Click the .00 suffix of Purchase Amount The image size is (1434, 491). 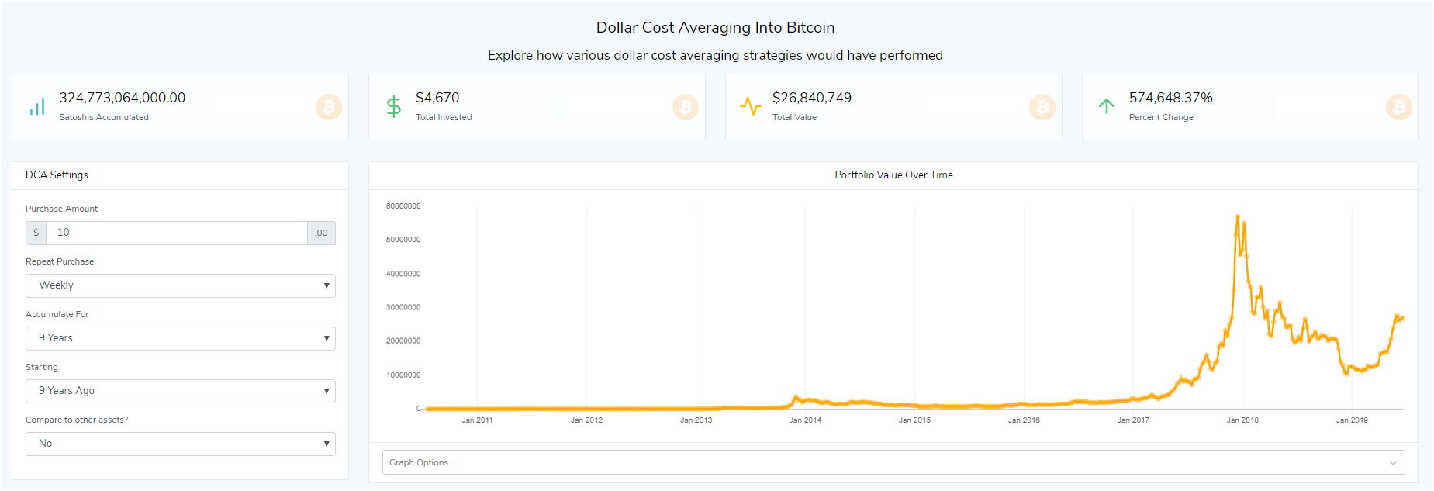point(322,233)
